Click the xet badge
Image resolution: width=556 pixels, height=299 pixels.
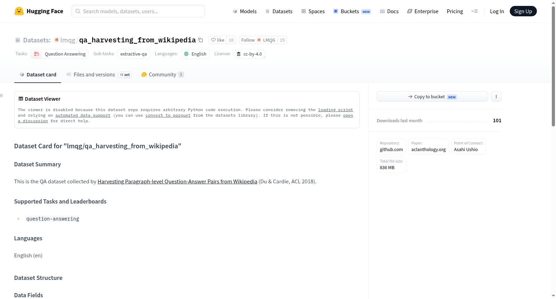tap(125, 75)
